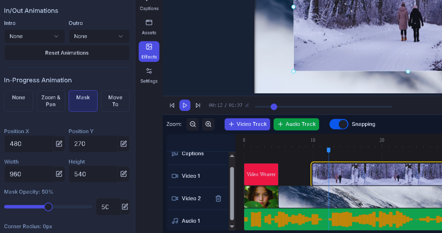Screen dimensions: 442x233
Task: Open the Captions panel
Action: click(149, 6)
